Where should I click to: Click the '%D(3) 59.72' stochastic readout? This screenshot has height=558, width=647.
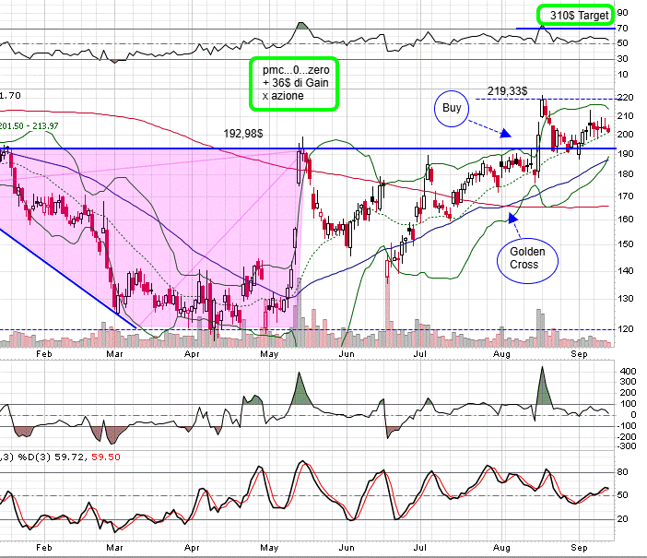click(51, 457)
